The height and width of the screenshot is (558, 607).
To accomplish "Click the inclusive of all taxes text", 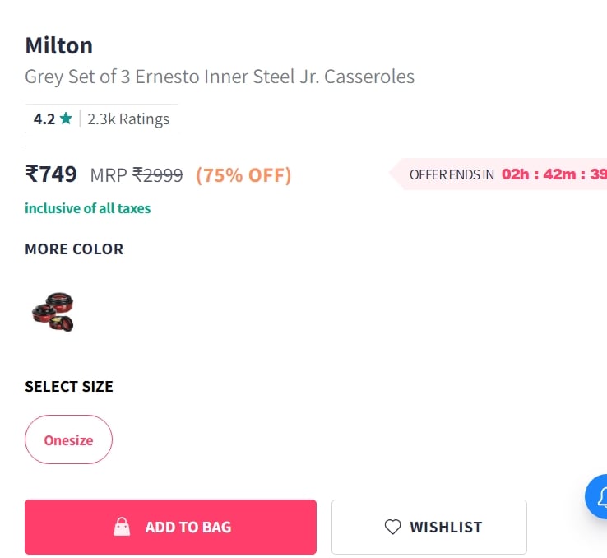I will coord(87,208).
